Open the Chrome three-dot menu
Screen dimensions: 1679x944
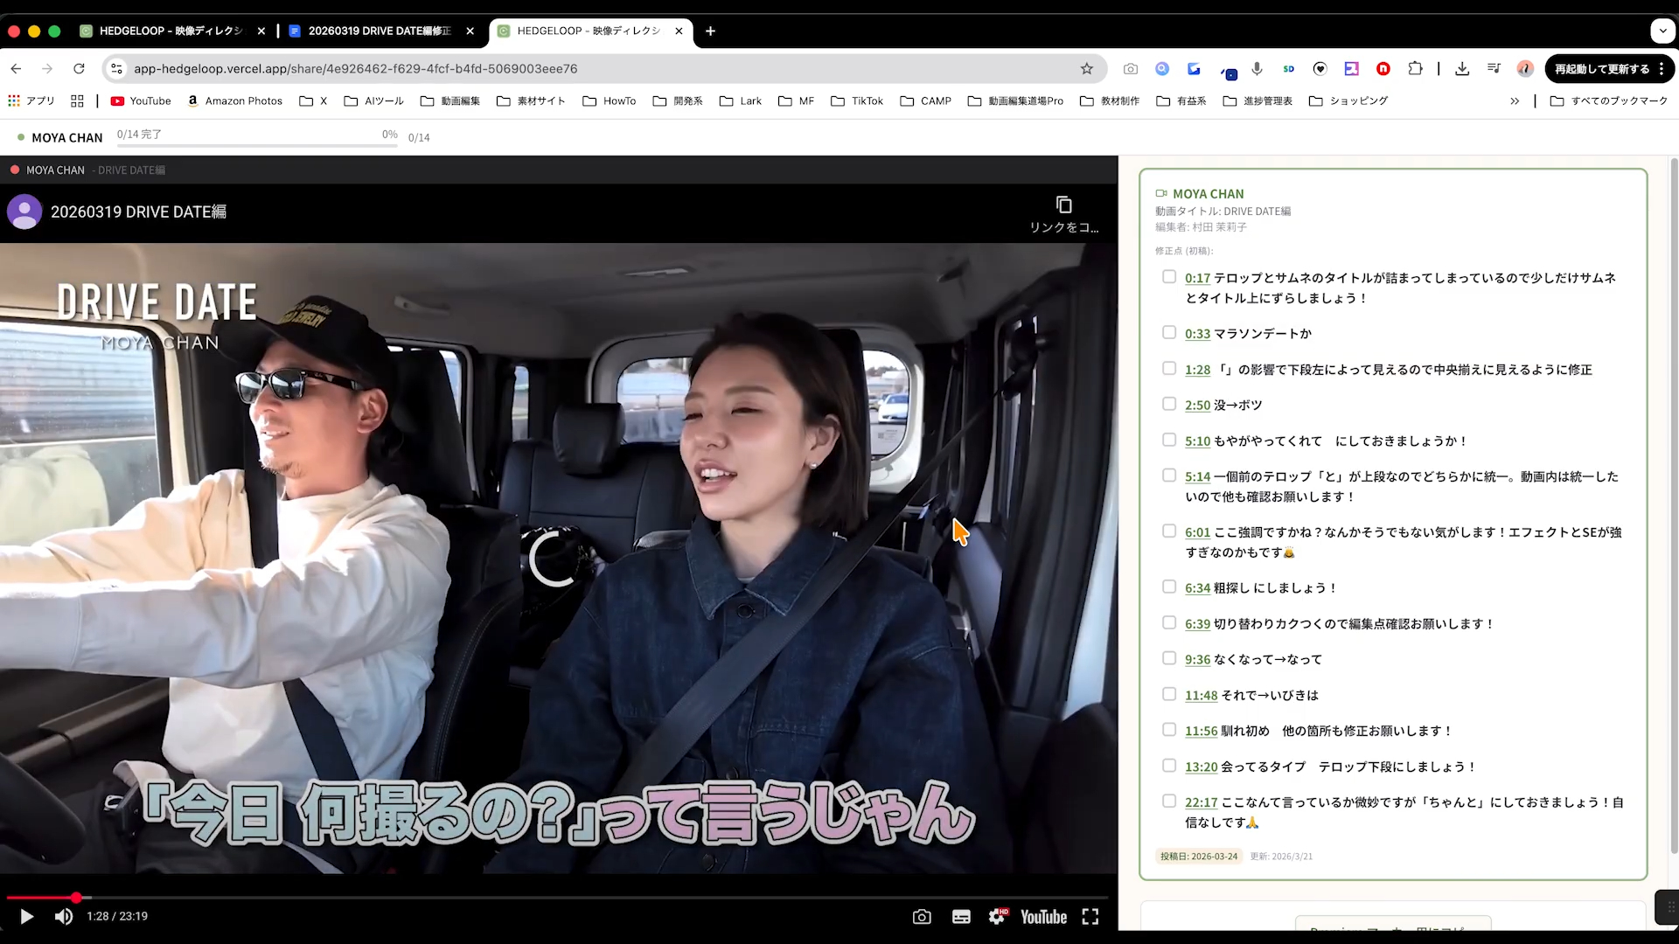[x=1662, y=68]
